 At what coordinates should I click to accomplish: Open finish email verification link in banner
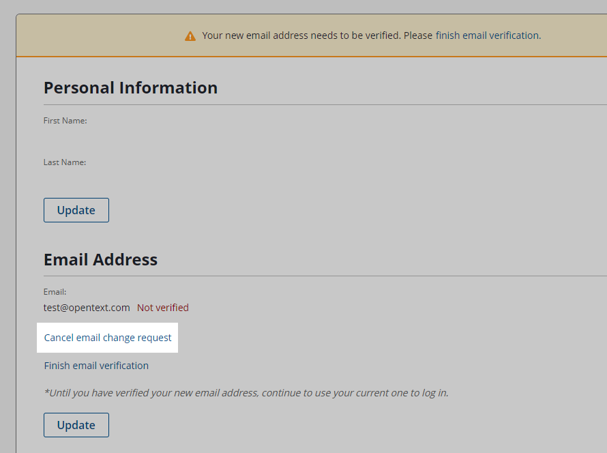point(488,35)
